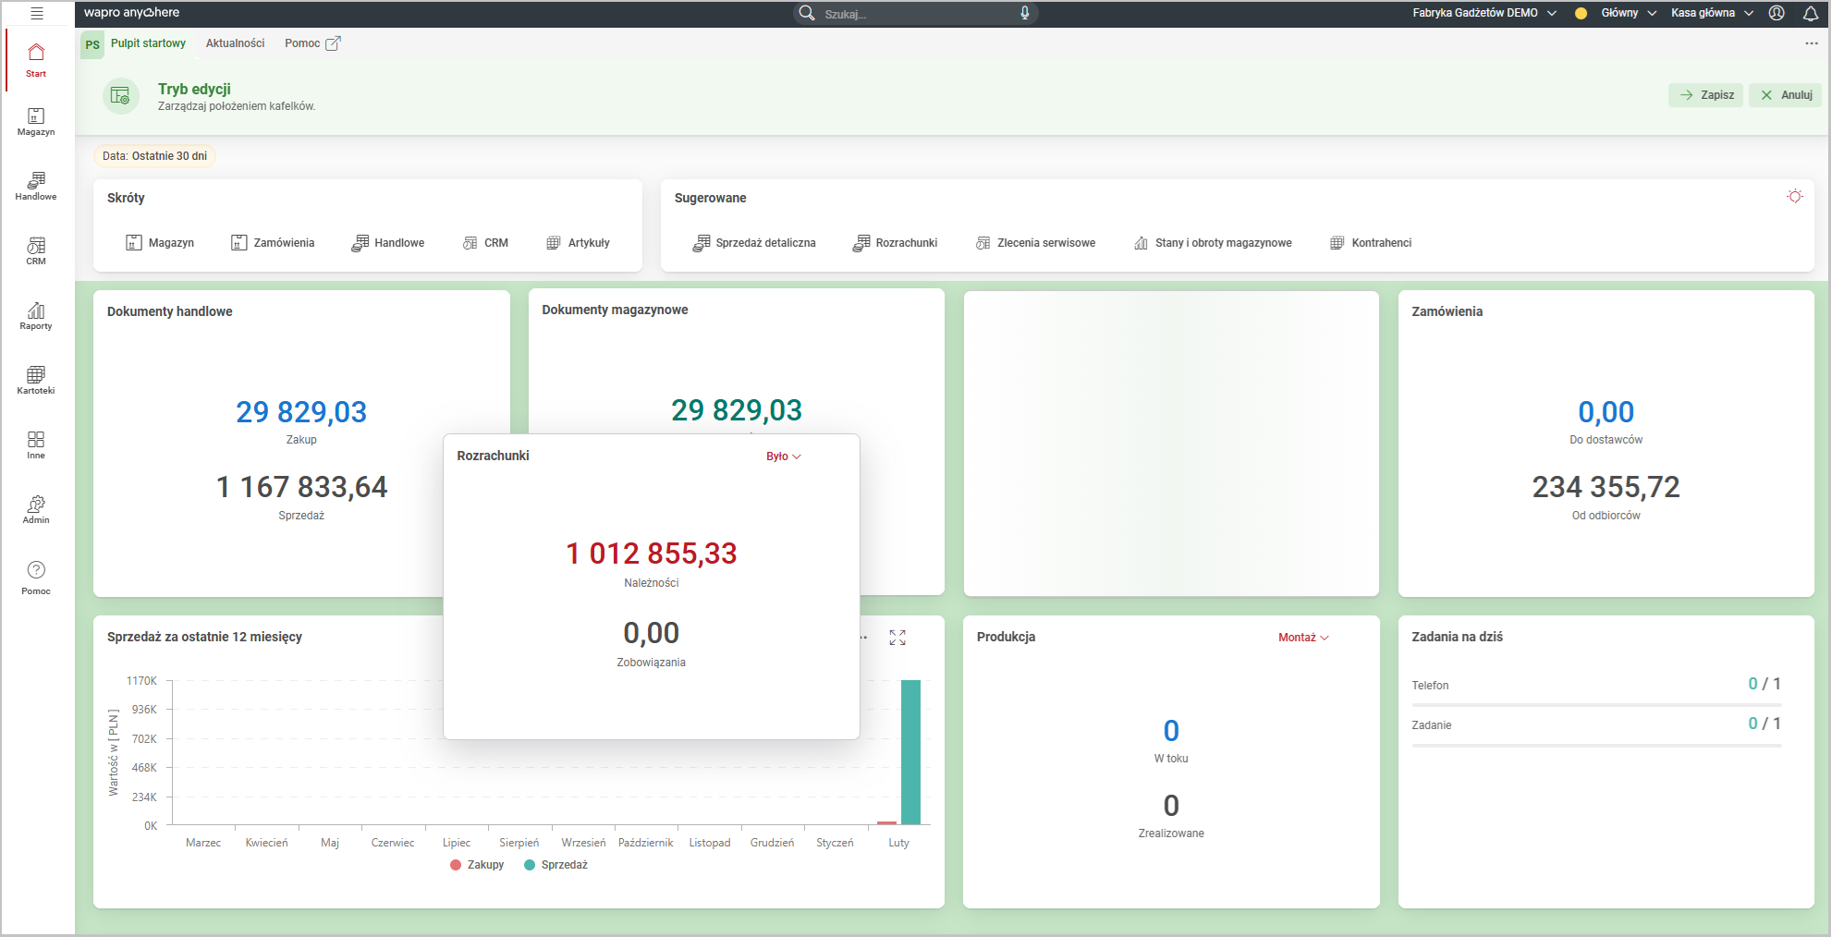
Task: Toggle the hamburger menu at top left
Action: pyautogui.click(x=37, y=13)
